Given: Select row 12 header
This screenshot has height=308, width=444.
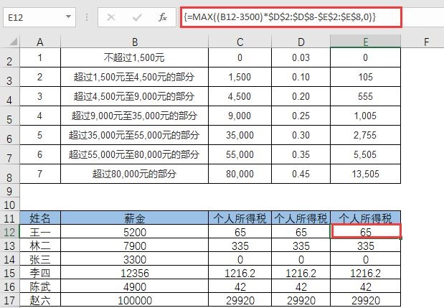Looking at the screenshot, I should click(9, 232).
